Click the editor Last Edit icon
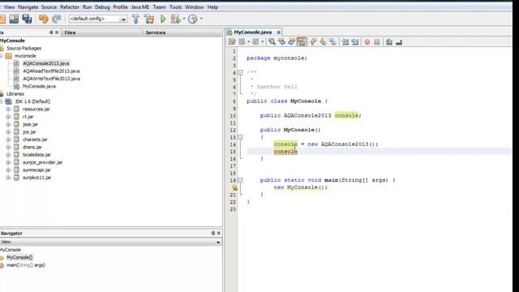Viewport: 519px width, 292px height. (232, 41)
